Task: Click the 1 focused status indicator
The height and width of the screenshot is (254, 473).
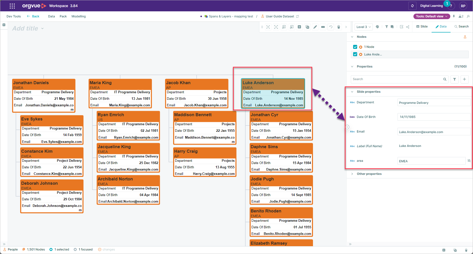Action: coord(83,249)
